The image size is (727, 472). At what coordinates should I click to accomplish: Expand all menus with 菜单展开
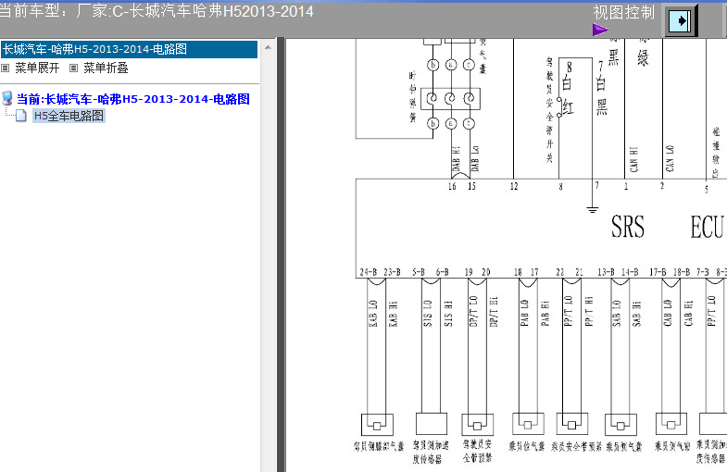(37, 68)
